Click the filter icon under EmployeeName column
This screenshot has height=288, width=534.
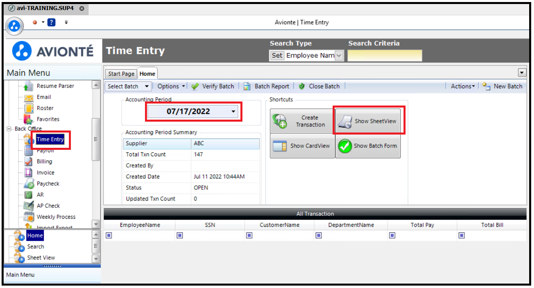coord(109,235)
